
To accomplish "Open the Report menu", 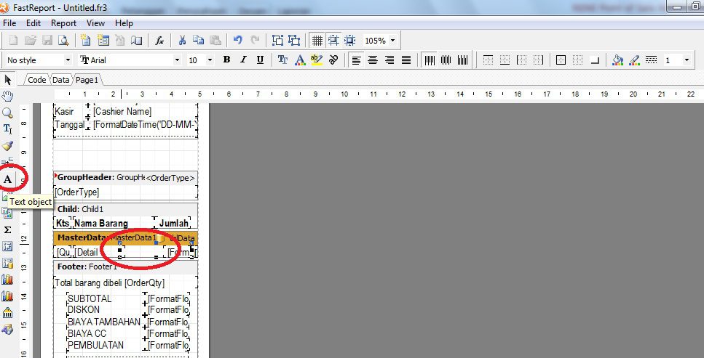I will pyautogui.click(x=63, y=23).
